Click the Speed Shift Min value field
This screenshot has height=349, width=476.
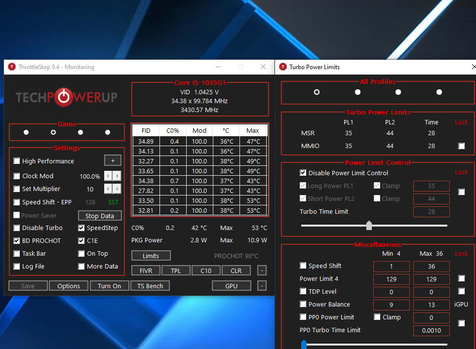[x=391, y=267]
